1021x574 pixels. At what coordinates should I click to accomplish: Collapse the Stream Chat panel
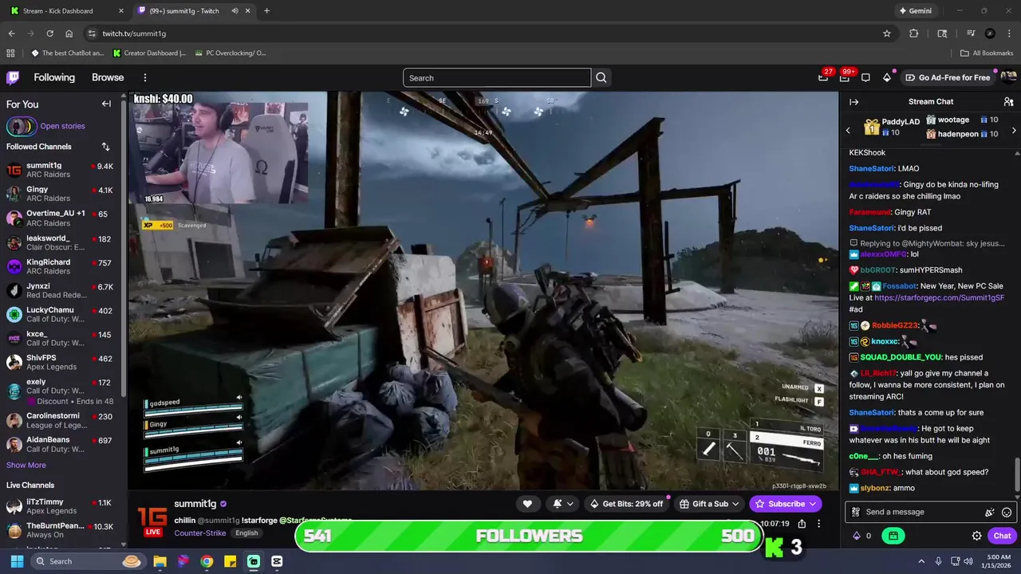[x=853, y=102]
